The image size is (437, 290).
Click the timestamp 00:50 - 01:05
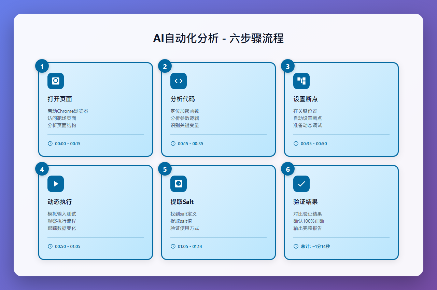pyautogui.click(x=67, y=246)
